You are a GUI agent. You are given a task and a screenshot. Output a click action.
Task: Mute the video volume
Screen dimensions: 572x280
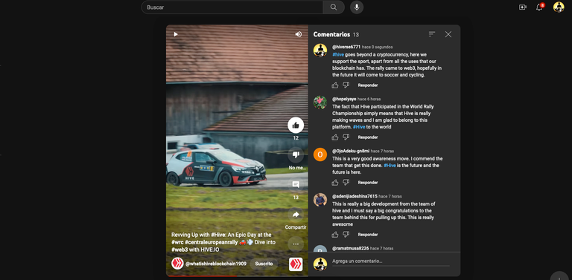[x=299, y=34]
